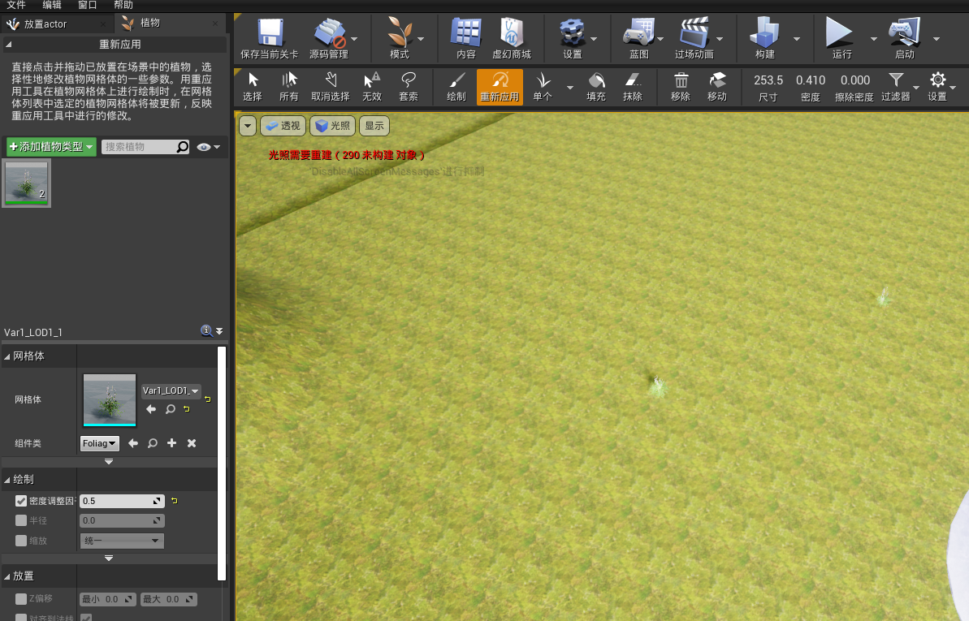Expand advanced options under Painting section
This screenshot has width=969, height=621.
coord(109,558)
